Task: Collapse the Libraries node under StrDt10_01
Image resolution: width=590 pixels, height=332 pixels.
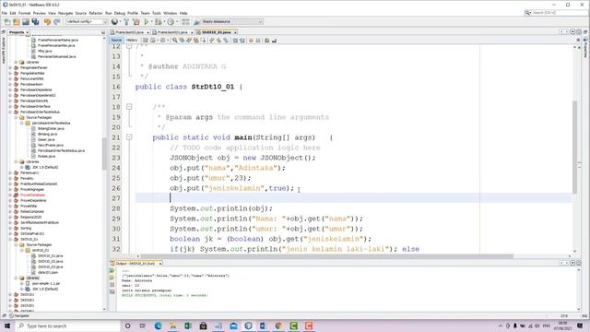Action: tap(17, 278)
